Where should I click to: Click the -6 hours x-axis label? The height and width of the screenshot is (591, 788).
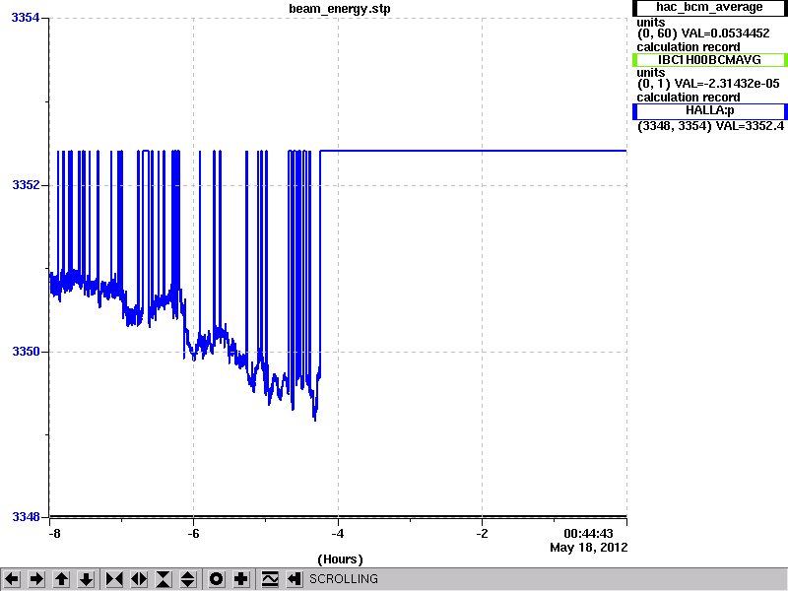(x=193, y=533)
